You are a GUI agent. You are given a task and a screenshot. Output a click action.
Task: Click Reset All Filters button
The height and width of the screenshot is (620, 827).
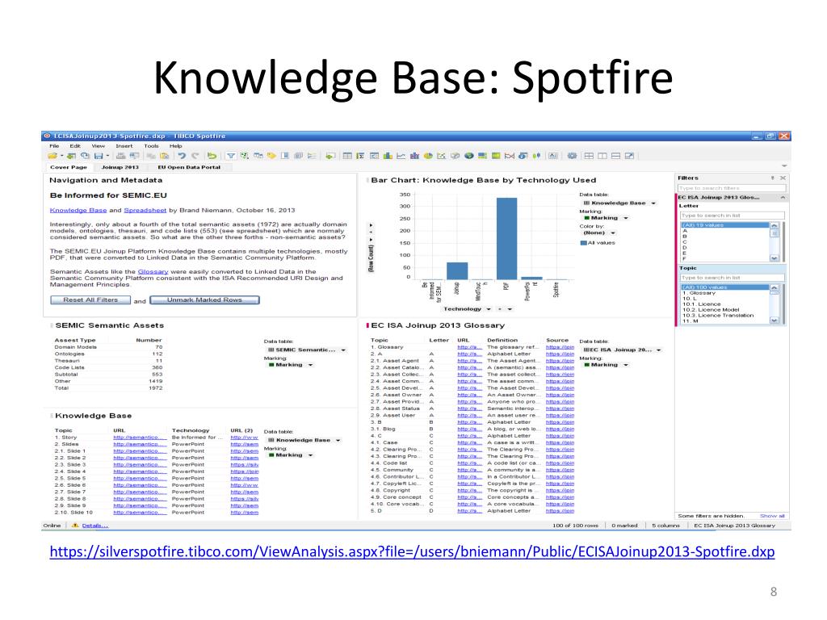tap(90, 300)
